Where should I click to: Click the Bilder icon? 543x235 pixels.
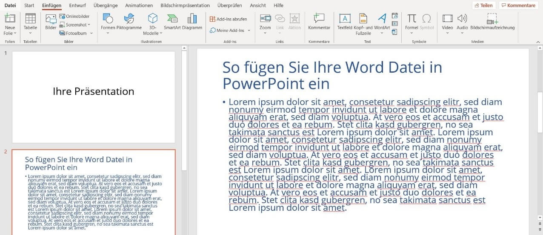click(x=51, y=19)
